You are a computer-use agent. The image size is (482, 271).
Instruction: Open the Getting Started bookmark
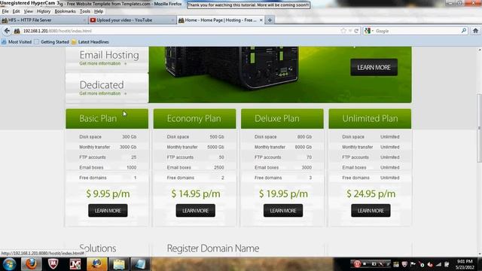click(x=52, y=42)
